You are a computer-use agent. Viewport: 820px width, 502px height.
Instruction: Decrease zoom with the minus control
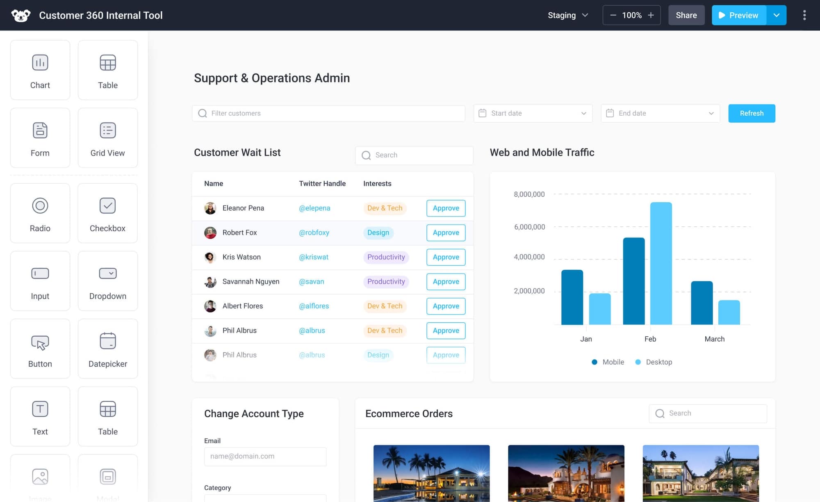click(613, 15)
